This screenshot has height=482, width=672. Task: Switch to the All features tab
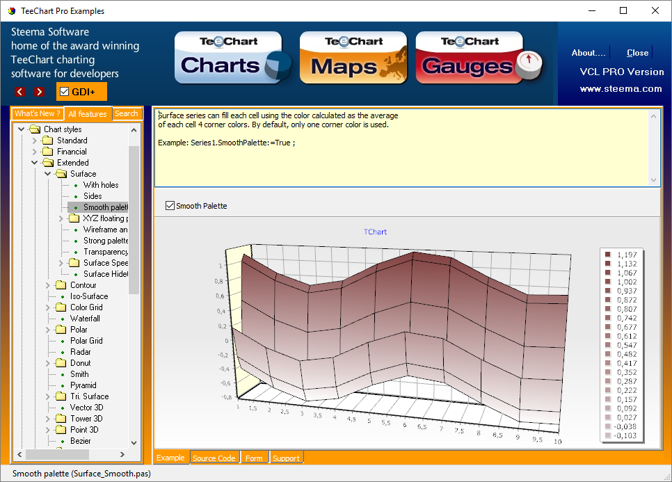88,114
